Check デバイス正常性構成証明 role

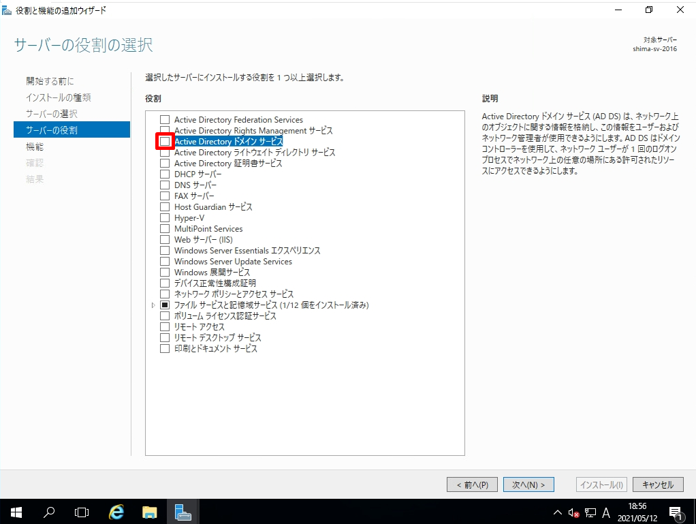[165, 283]
